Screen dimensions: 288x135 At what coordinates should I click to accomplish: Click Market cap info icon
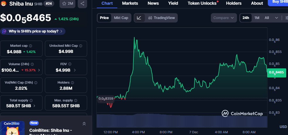(31, 46)
